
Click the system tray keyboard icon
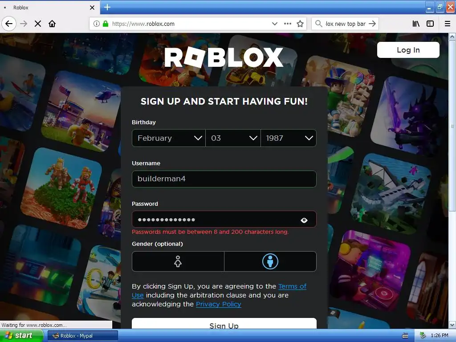(x=405, y=336)
